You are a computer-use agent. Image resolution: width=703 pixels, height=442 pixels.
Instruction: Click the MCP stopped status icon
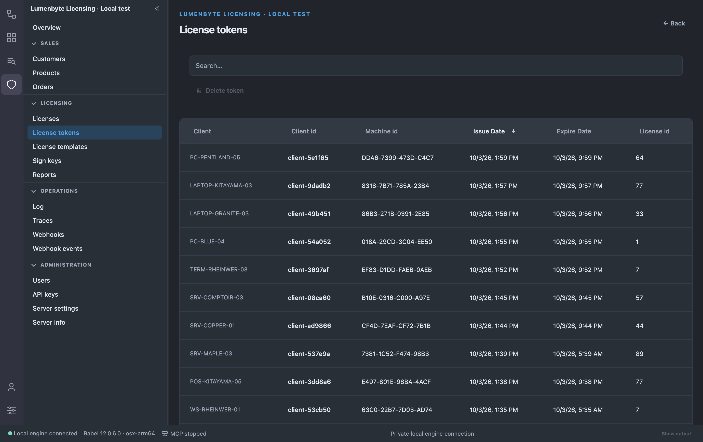click(x=165, y=434)
